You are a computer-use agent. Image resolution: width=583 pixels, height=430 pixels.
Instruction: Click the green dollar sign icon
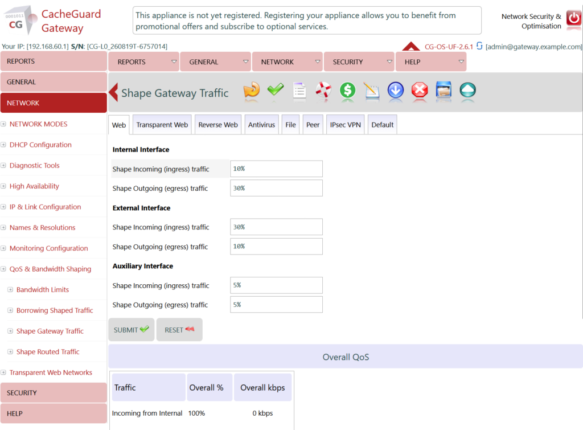(348, 90)
